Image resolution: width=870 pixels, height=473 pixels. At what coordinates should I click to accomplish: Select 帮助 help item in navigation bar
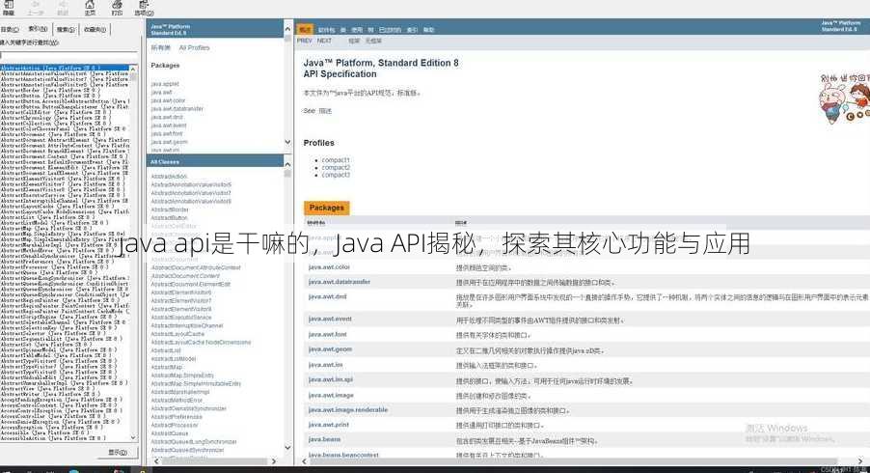click(428, 30)
